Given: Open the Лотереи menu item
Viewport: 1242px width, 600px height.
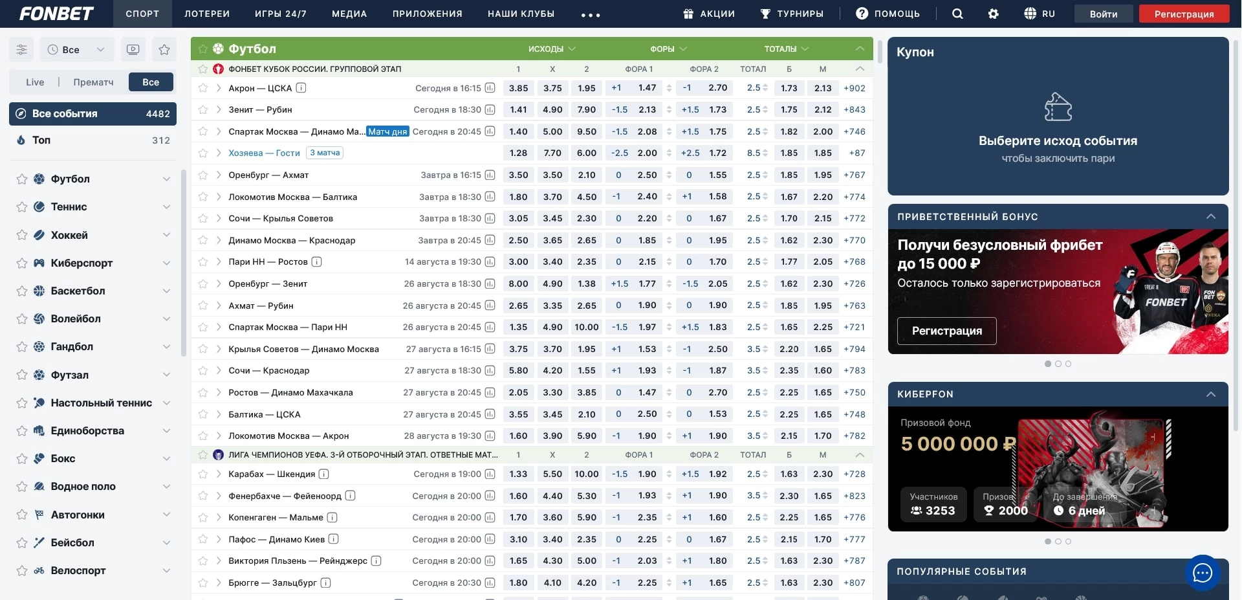Looking at the screenshot, I should pos(207,14).
